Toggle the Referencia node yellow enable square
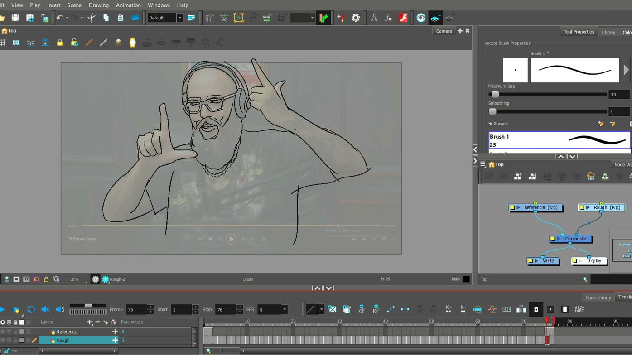The image size is (632, 355). tap(512, 207)
